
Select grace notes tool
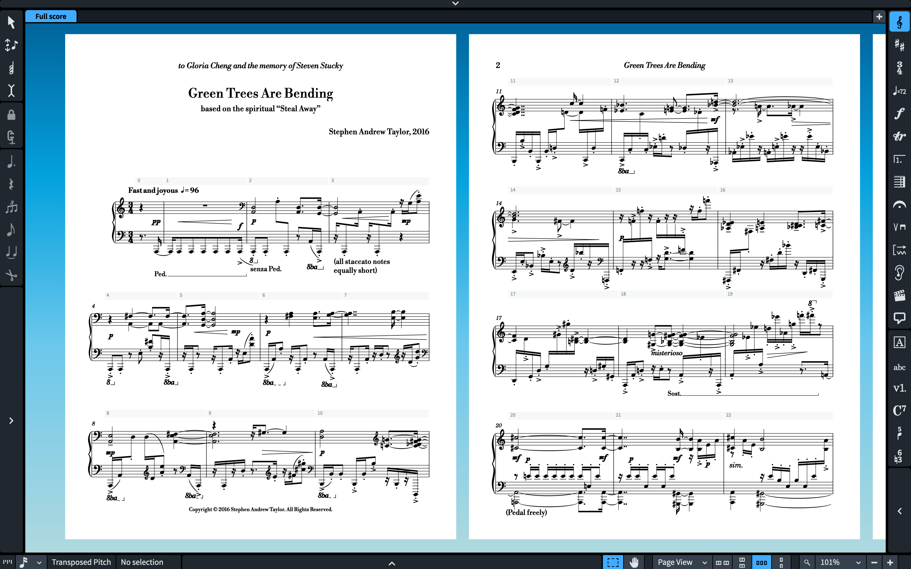[11, 229]
